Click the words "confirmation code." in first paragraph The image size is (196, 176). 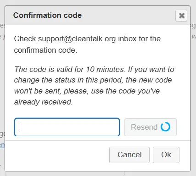45,50
